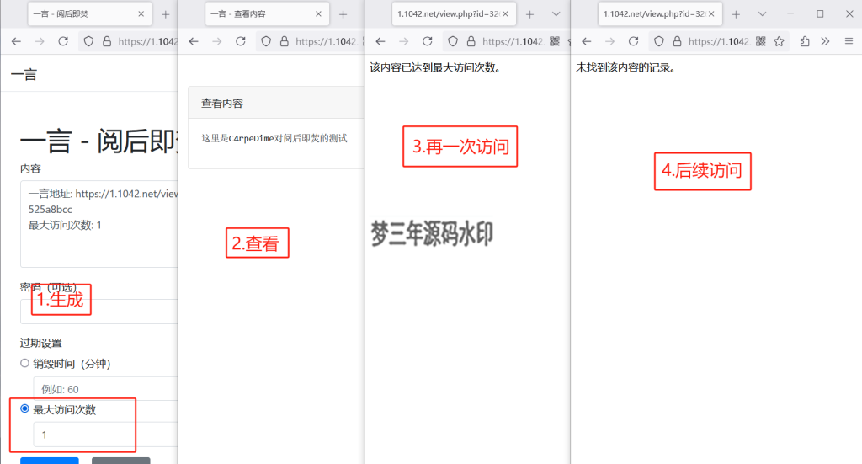Click the text 未找到该内容的记录。
The width and height of the screenshot is (862, 464).
[625, 67]
